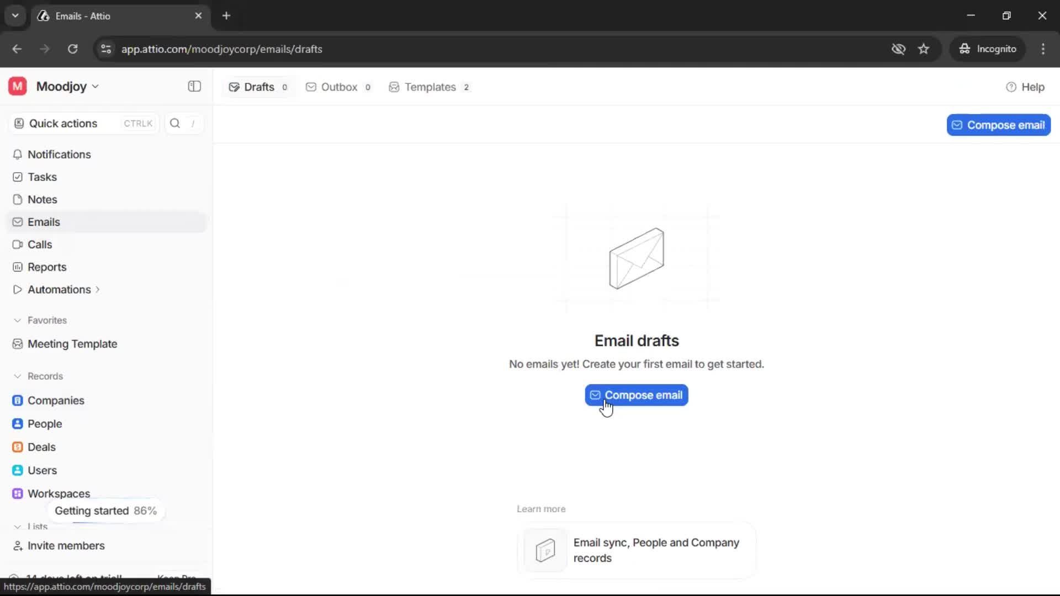Switch to the Templates tab
1060x596 pixels.
click(430, 87)
